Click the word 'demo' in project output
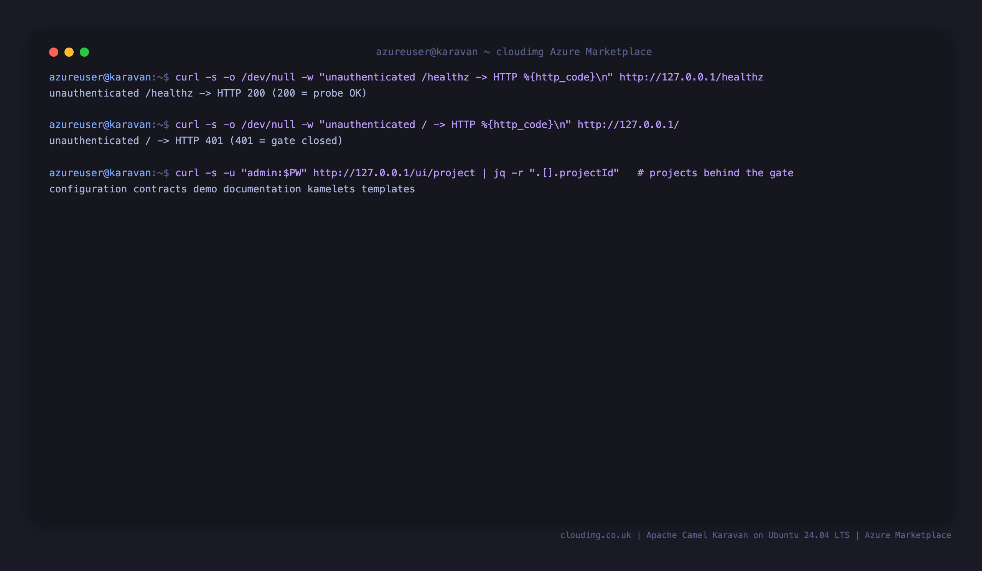Viewport: 982px width, 571px height. pos(205,189)
